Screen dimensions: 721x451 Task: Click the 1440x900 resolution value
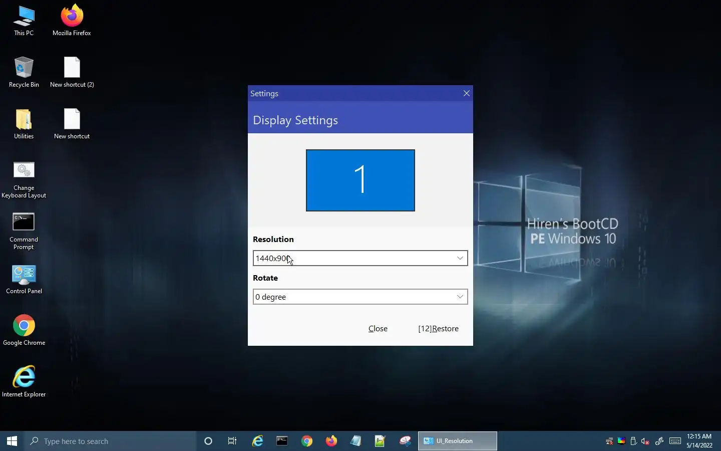coord(273,258)
